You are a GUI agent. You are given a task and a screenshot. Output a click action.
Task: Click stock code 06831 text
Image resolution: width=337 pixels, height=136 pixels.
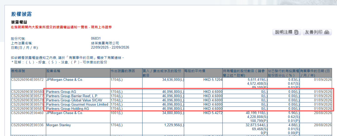coord(96,39)
